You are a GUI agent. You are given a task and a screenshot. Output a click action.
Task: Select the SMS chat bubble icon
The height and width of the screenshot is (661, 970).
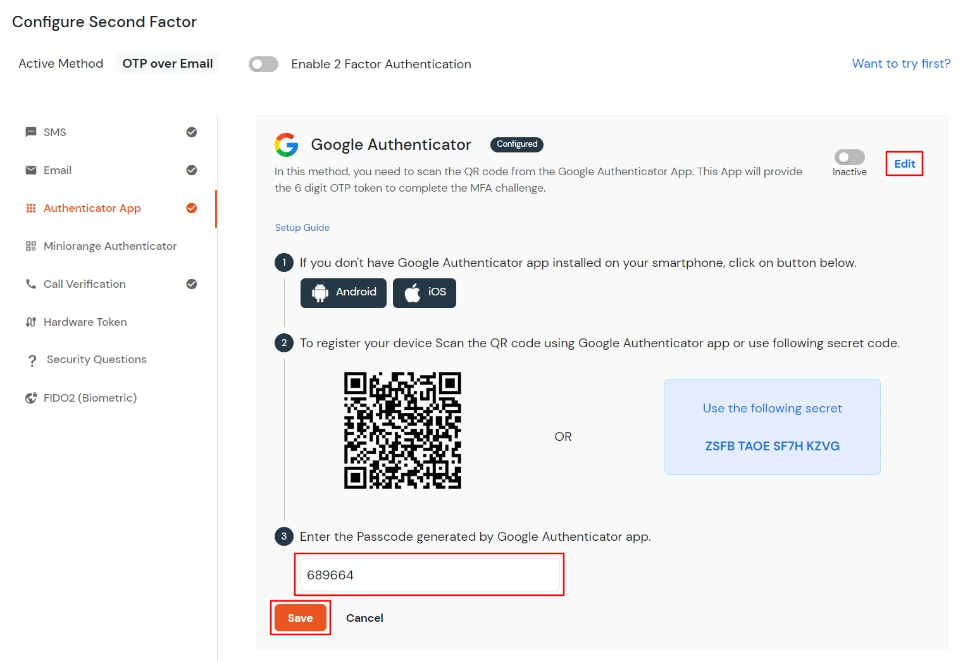pos(30,132)
